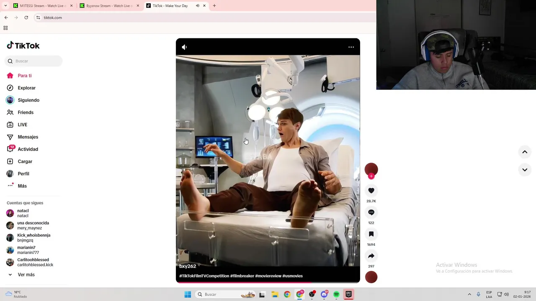Screen dimensions: 536x301
Task: Click the #TikTokFilmTVCompetition hashtag
Action: pyautogui.click(x=204, y=276)
